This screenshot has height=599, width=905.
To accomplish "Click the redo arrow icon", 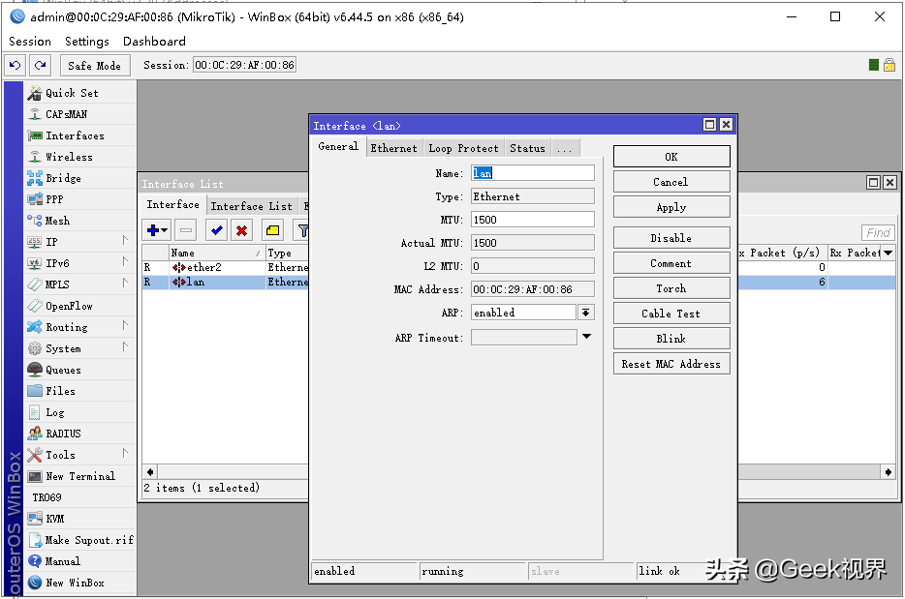I will point(40,65).
